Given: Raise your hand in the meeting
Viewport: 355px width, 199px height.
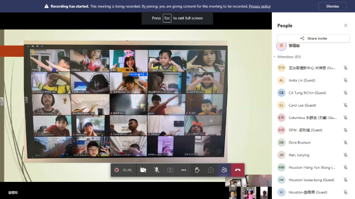Looking at the screenshot, I should [x=197, y=170].
